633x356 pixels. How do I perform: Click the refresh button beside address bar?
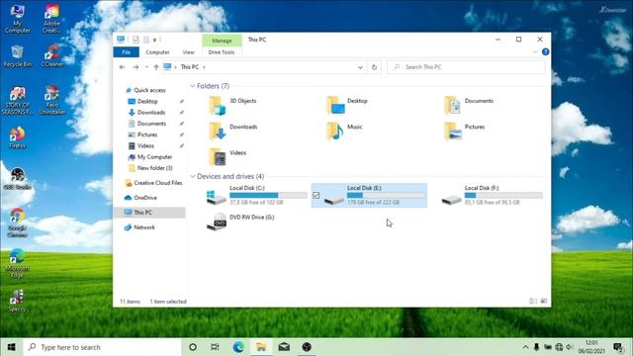(374, 67)
